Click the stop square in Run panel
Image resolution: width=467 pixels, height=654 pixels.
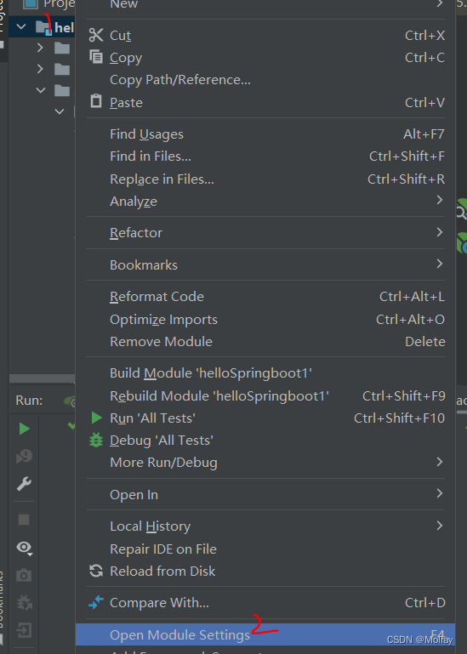24,520
